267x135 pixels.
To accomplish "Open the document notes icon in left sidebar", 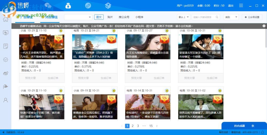I will pos(5,46).
